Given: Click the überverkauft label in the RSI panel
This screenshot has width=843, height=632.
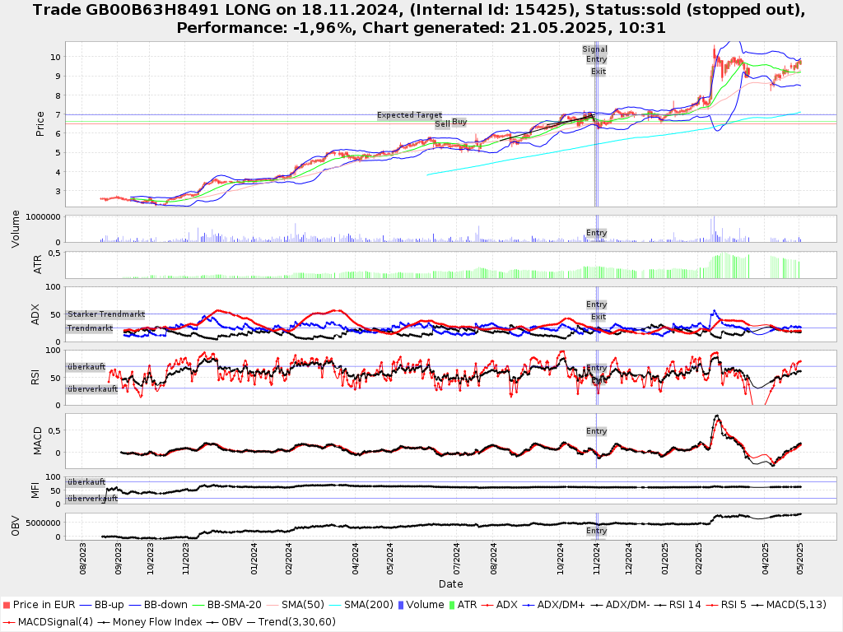Looking at the screenshot, I should pos(92,389).
